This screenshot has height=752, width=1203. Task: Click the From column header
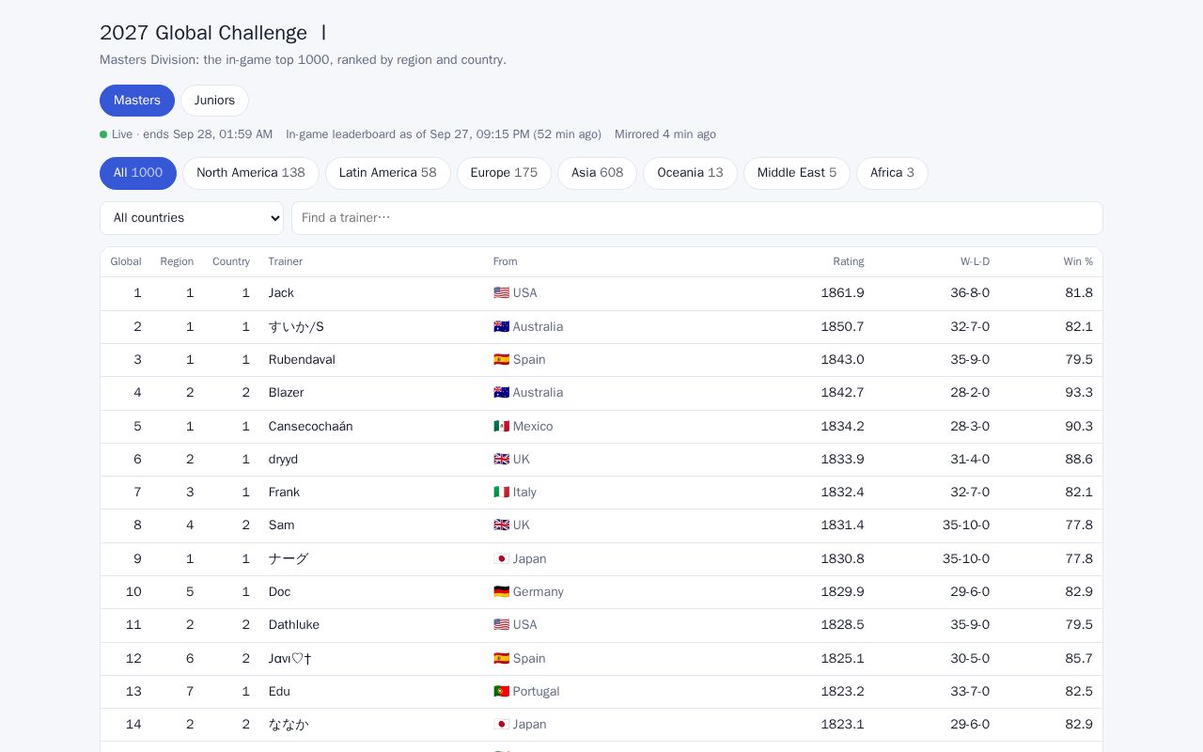coord(506,261)
